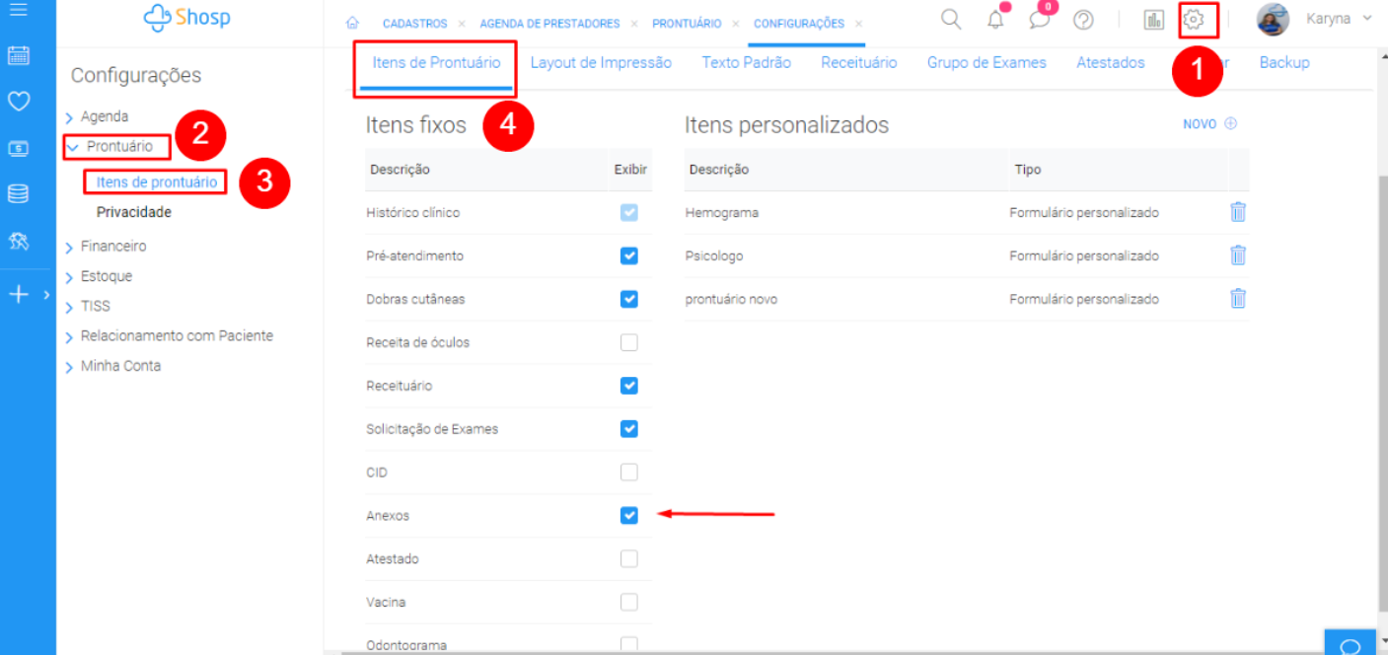The height and width of the screenshot is (655, 1388).
Task: Click the search magnifier icon
Action: tap(950, 20)
